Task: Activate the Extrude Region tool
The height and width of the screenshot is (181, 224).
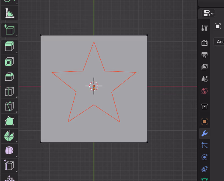Action: click(10, 46)
